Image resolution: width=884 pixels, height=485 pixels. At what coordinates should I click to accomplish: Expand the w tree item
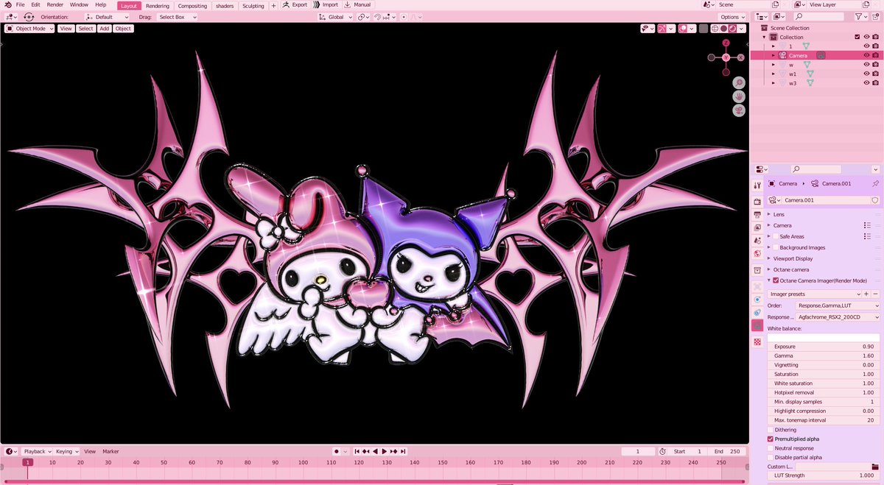pyautogui.click(x=773, y=65)
